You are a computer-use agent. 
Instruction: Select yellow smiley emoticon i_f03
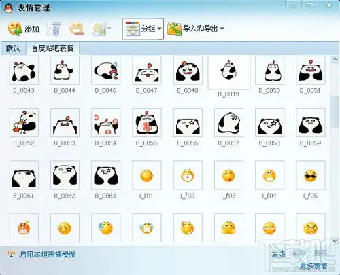229,175
